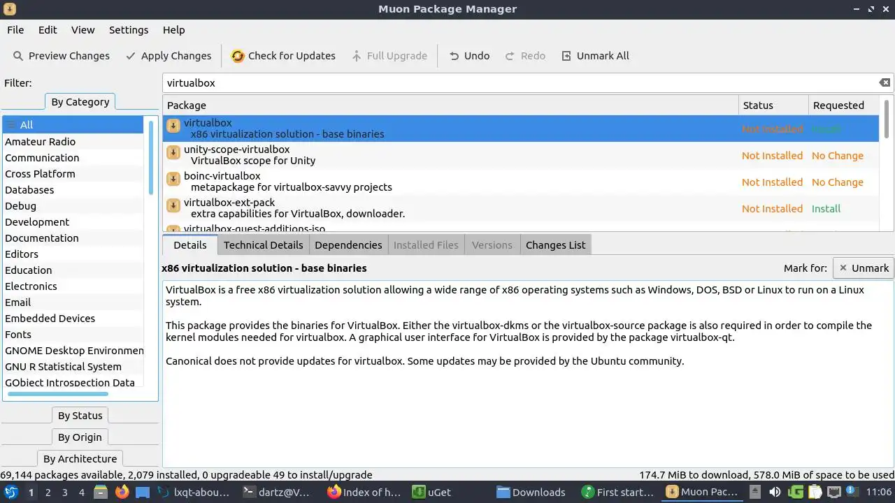Sort by the Status column header
The image size is (895, 503).
coord(773,105)
